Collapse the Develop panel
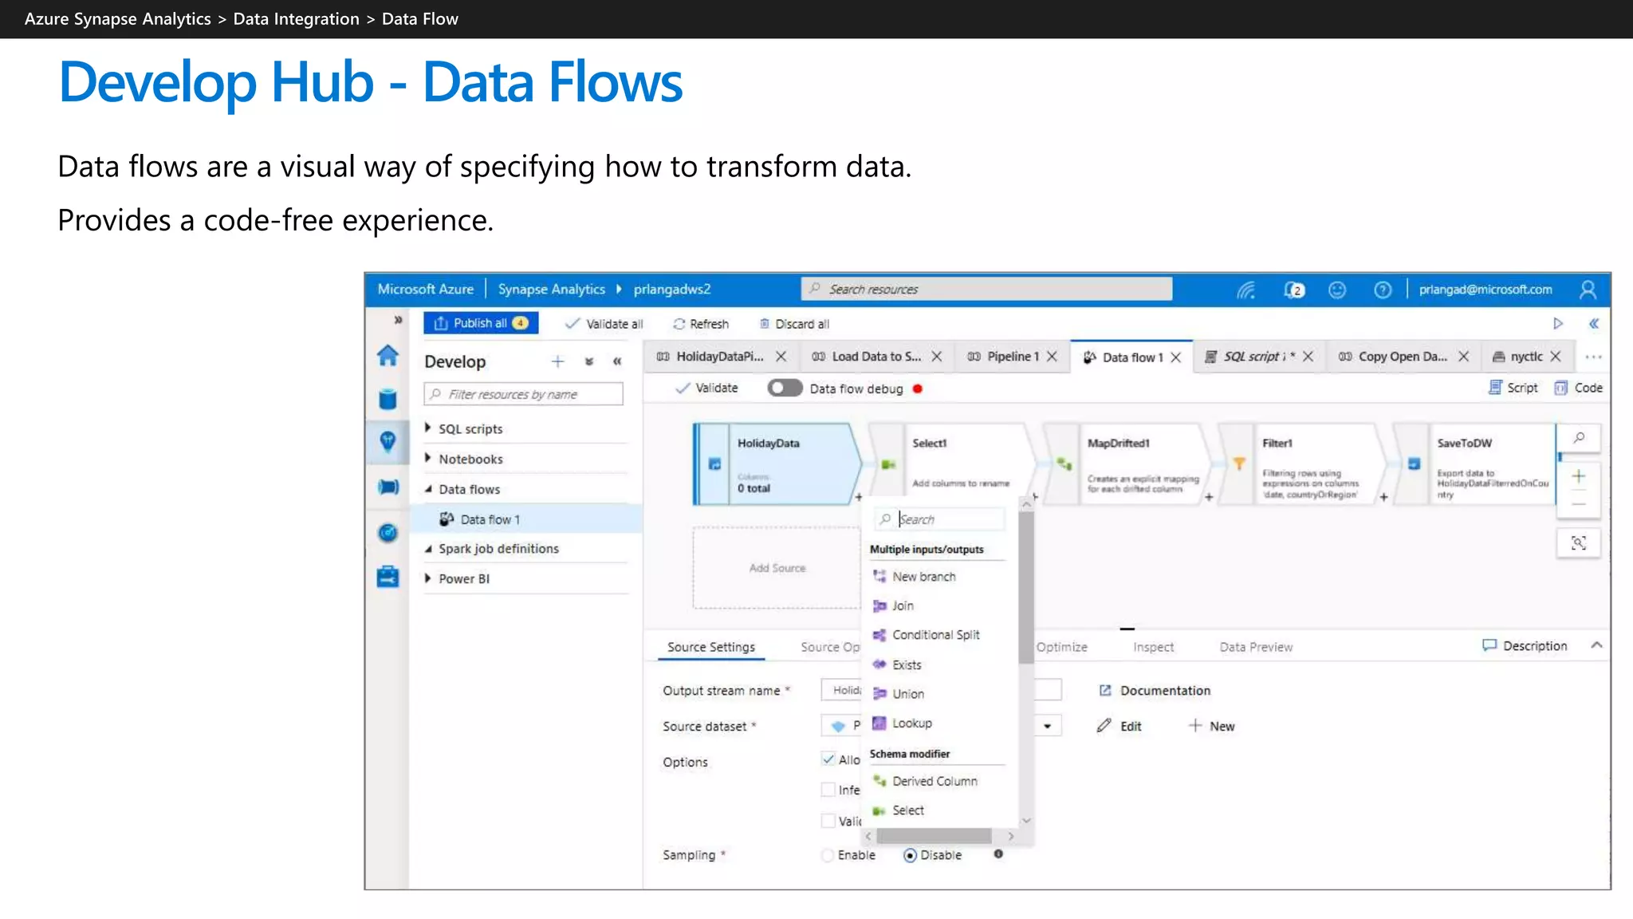The image size is (1633, 919). 617,361
